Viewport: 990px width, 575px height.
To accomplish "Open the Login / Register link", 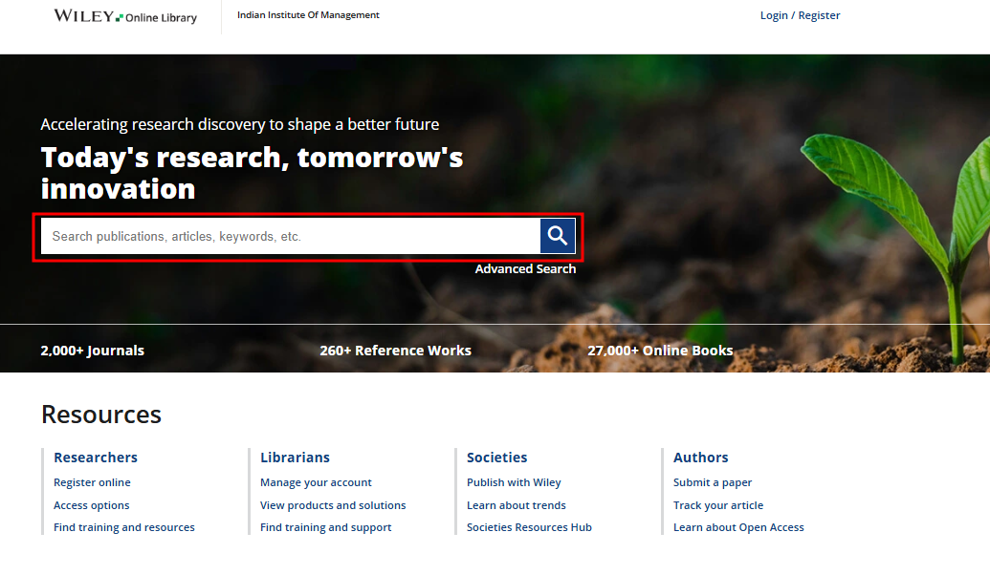I will pos(800,15).
